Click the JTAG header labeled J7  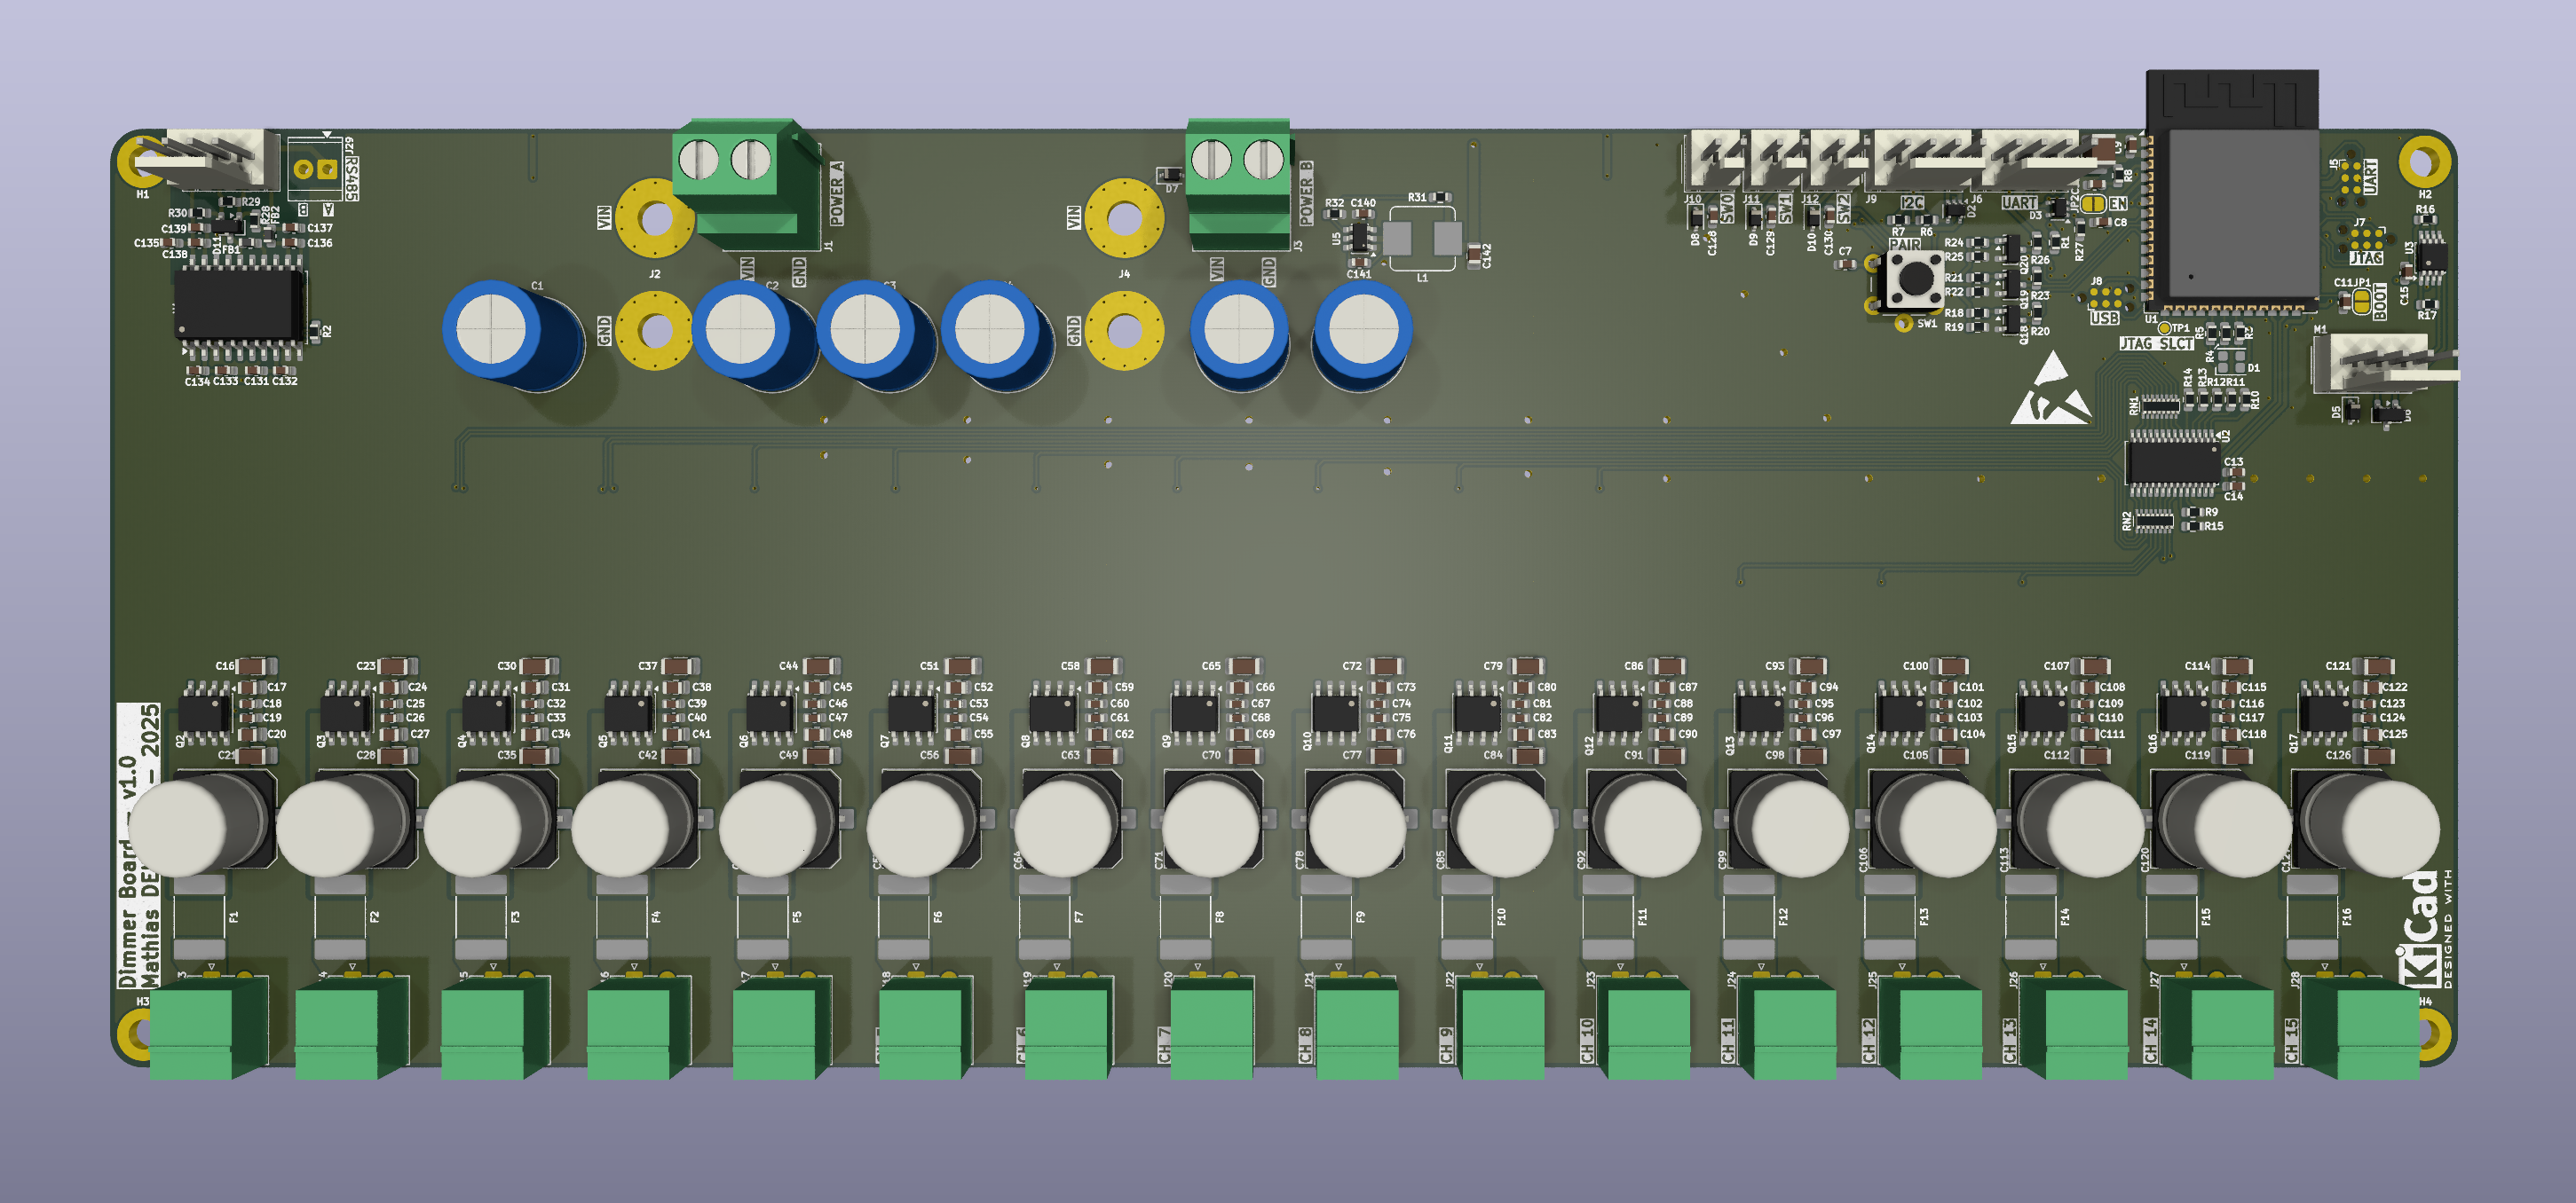tap(2366, 240)
